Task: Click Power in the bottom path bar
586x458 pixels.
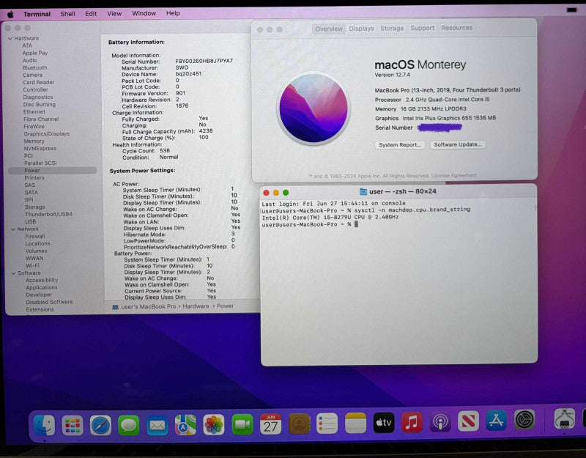Action: point(226,306)
